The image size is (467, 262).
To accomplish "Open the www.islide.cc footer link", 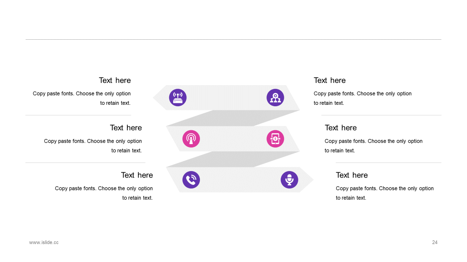I will [x=44, y=242].
